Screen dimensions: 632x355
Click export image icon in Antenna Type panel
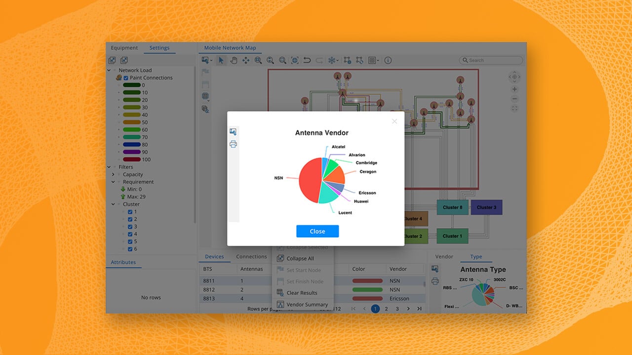[x=435, y=269]
